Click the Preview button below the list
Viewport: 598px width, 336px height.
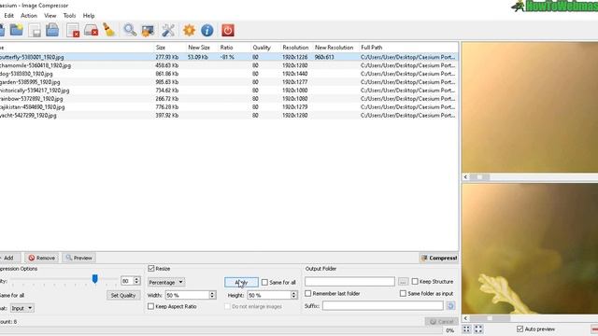78,258
